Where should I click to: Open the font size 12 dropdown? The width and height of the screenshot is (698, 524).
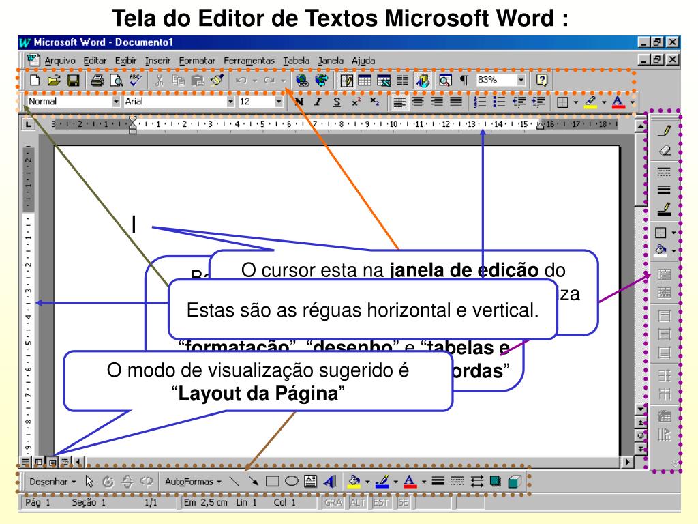[x=279, y=102]
